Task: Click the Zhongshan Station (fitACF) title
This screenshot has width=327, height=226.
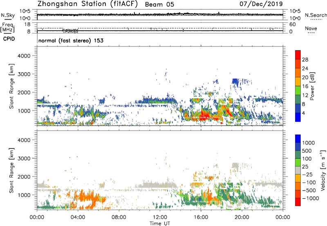Action: coord(87,4)
